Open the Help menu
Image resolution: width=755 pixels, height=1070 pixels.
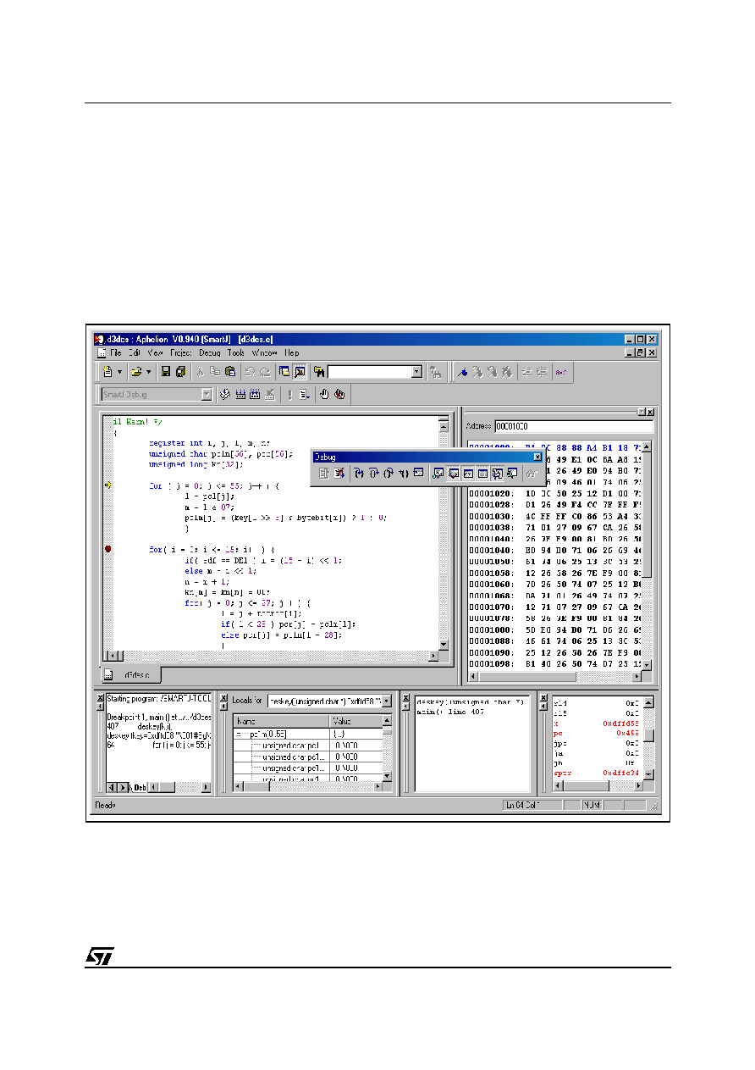[x=292, y=352]
